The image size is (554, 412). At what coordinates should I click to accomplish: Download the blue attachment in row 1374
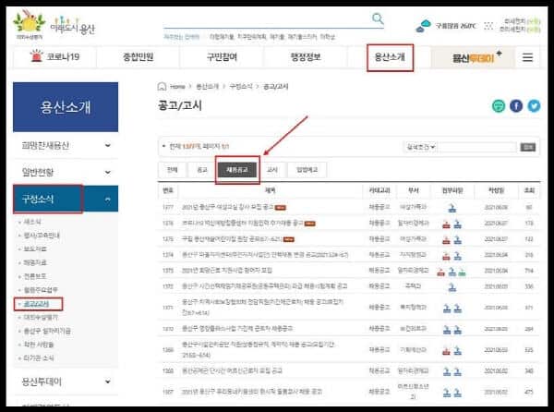click(457, 256)
